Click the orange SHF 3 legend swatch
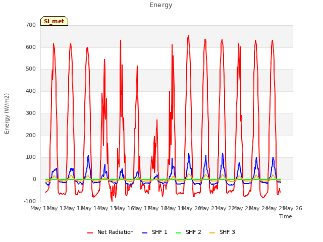Viewport: 323px width, 242px height. [212, 233]
